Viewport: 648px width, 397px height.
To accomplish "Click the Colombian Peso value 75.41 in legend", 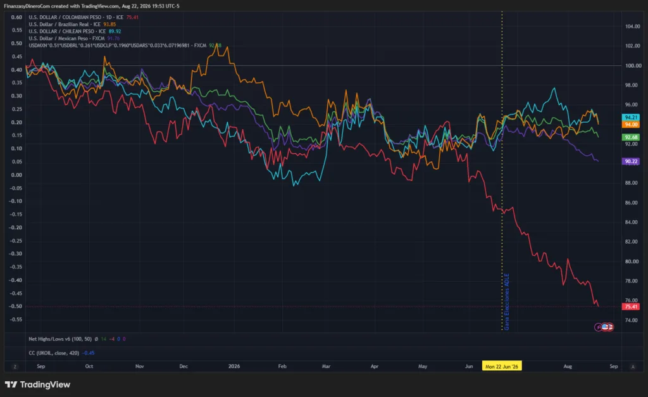I will point(132,17).
